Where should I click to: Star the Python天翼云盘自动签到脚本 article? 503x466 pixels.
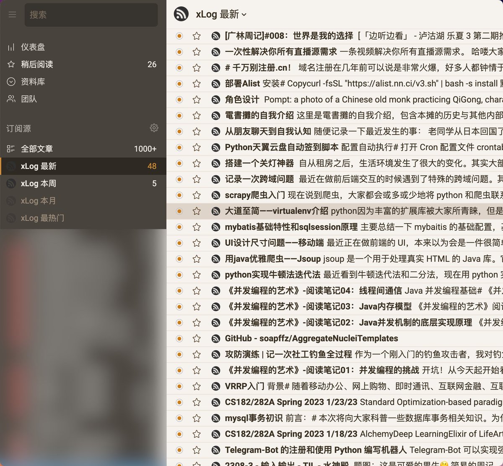point(197,148)
